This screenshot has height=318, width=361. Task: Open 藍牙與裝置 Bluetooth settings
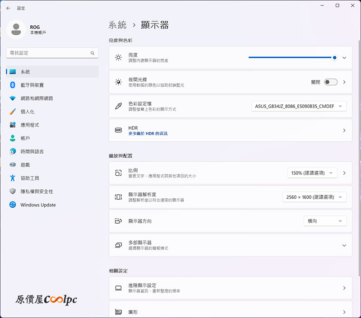pos(32,85)
